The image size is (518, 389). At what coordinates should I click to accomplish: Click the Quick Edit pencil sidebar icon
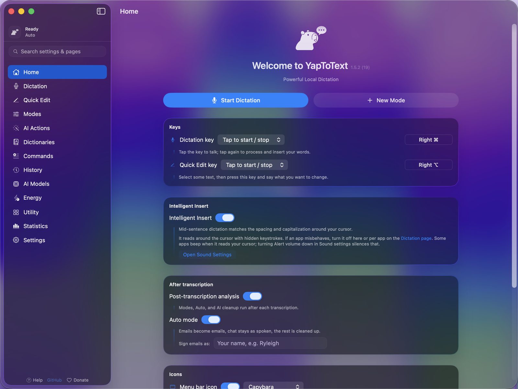click(x=16, y=100)
